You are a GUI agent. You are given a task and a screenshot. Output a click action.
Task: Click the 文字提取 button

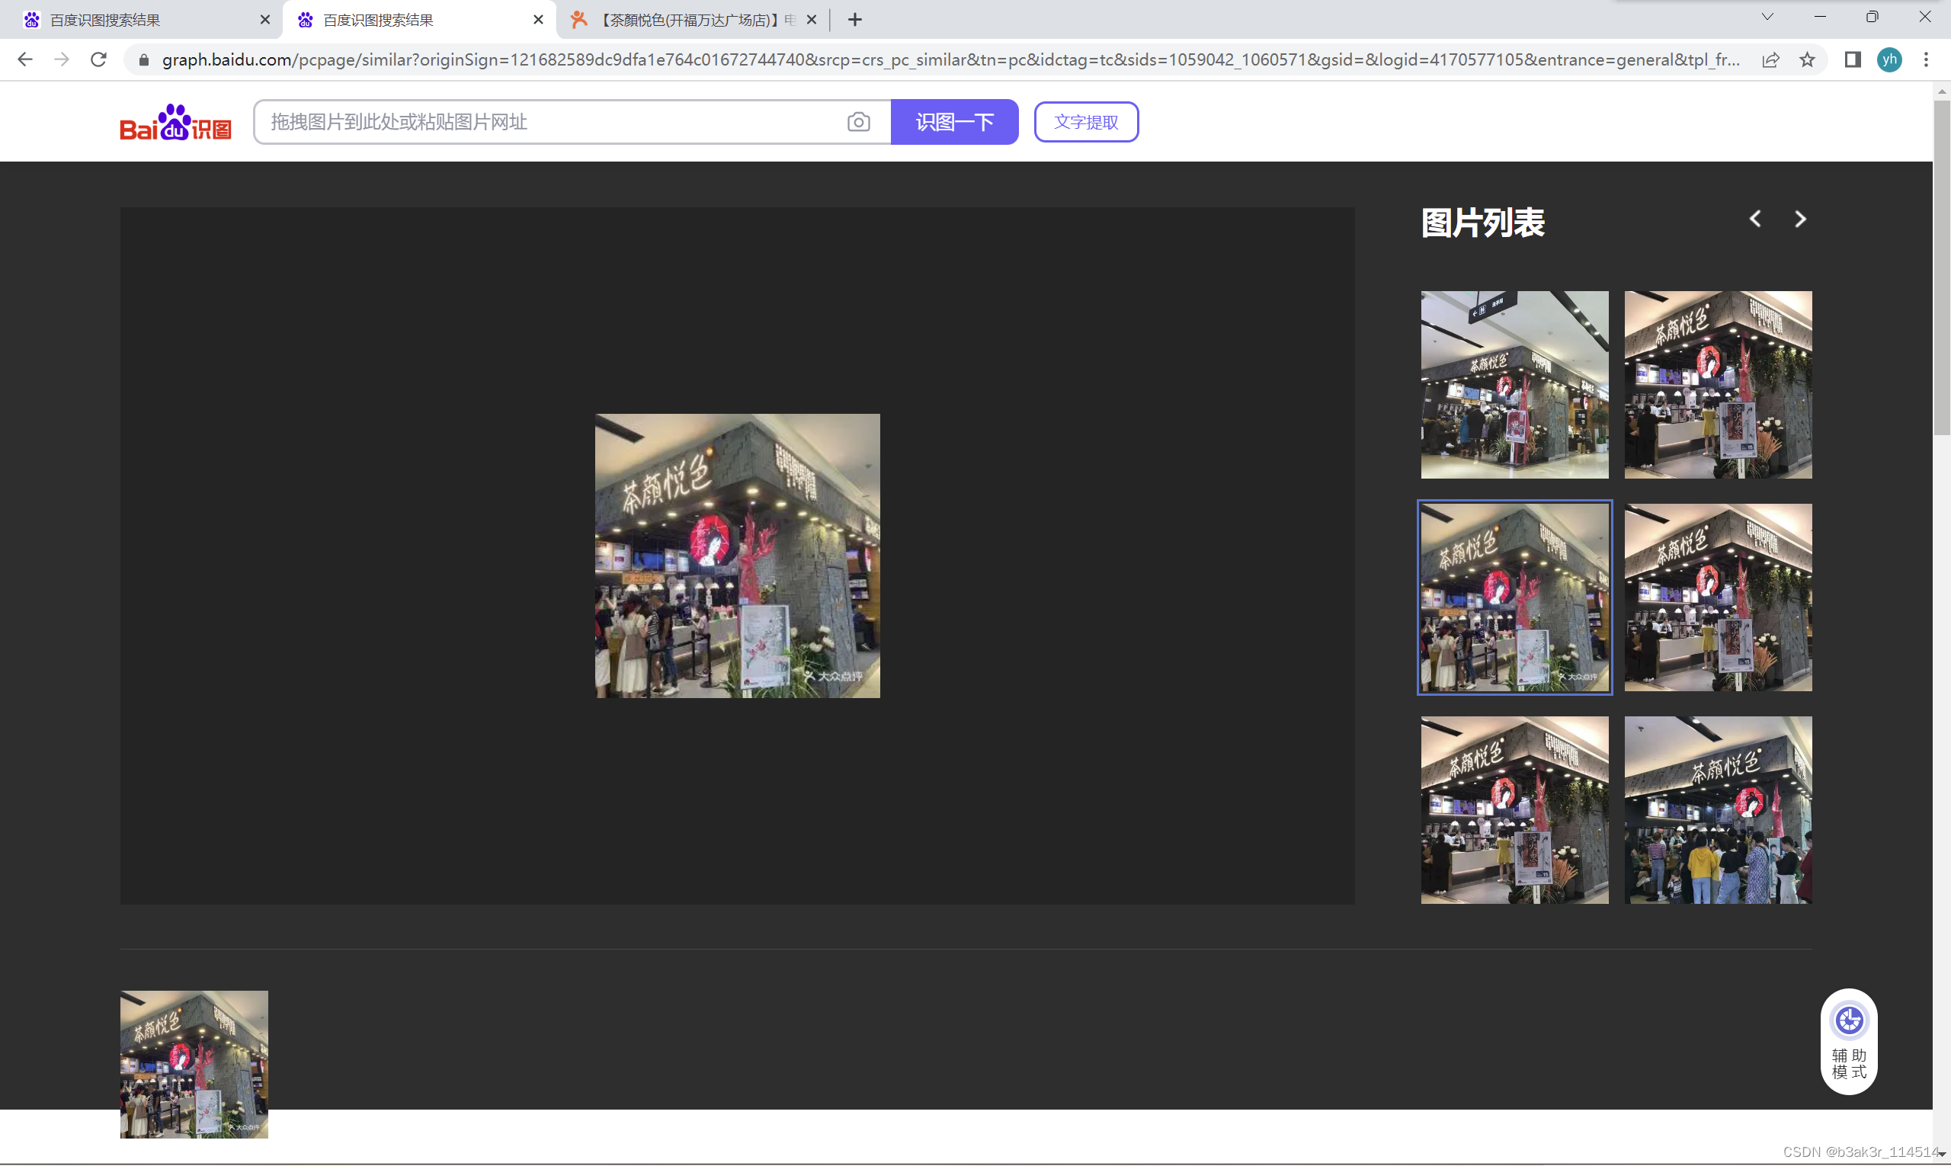point(1085,122)
